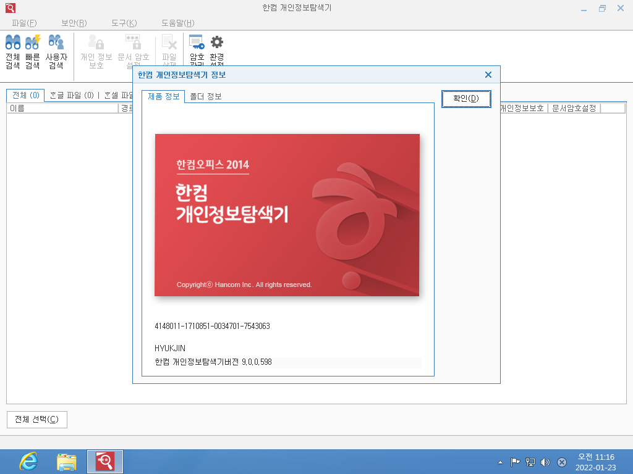
Task: Click the 파일 삭제 toolbar icon
Action: [x=169, y=51]
